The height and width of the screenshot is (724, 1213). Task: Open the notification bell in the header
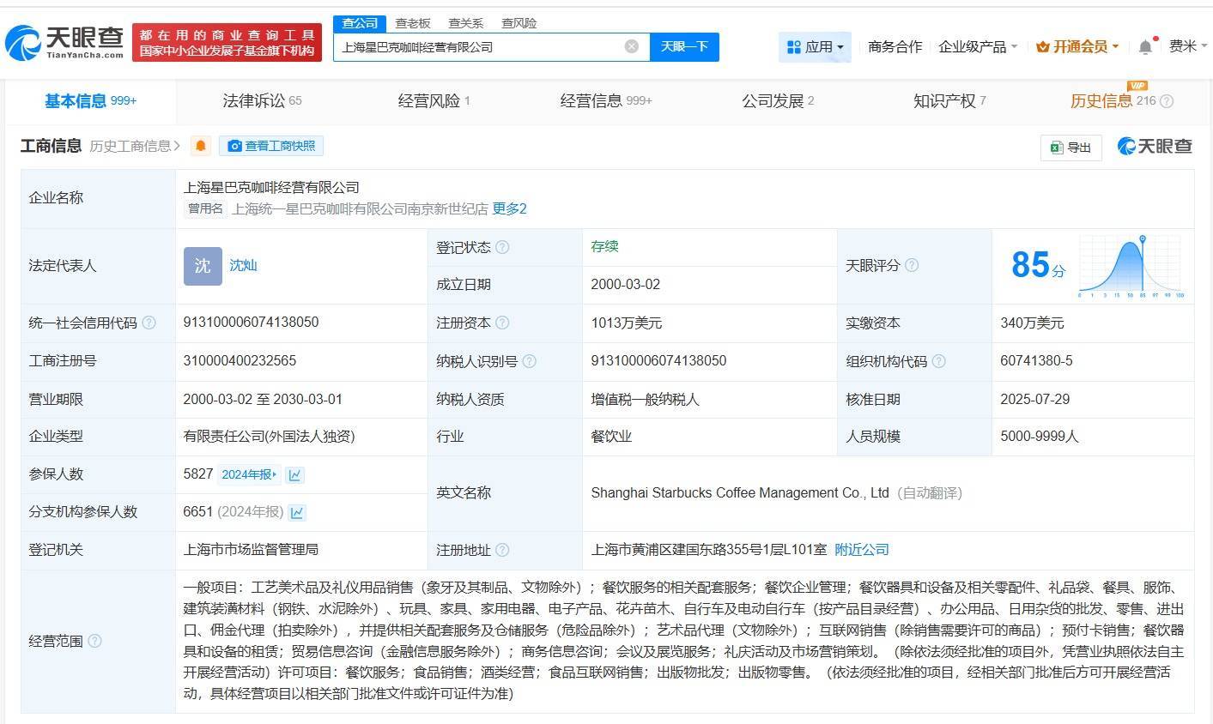[x=1145, y=46]
